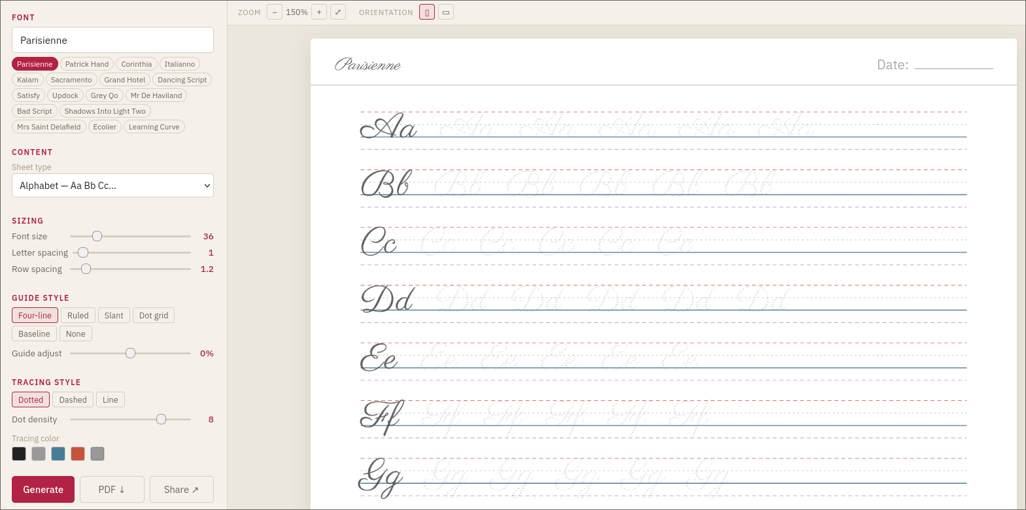Download the sheet with PDF button
Screen dimensions: 1026x510
(112, 490)
